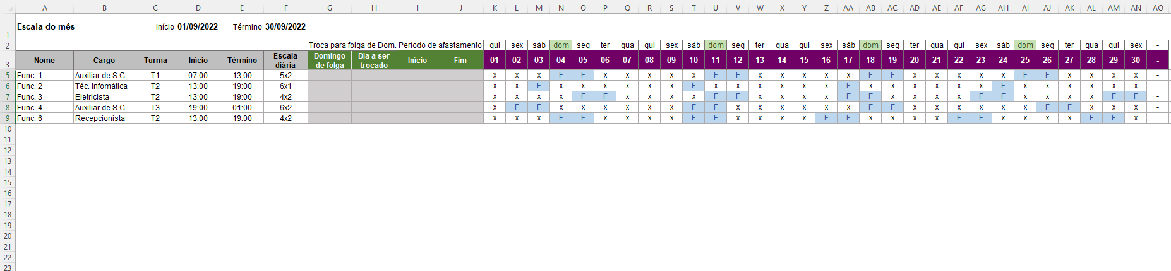The height and width of the screenshot is (271, 1171).
Task: Click the Turma header cell
Action: [155, 61]
